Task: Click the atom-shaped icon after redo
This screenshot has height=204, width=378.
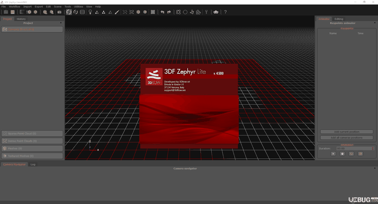Action: [178, 12]
